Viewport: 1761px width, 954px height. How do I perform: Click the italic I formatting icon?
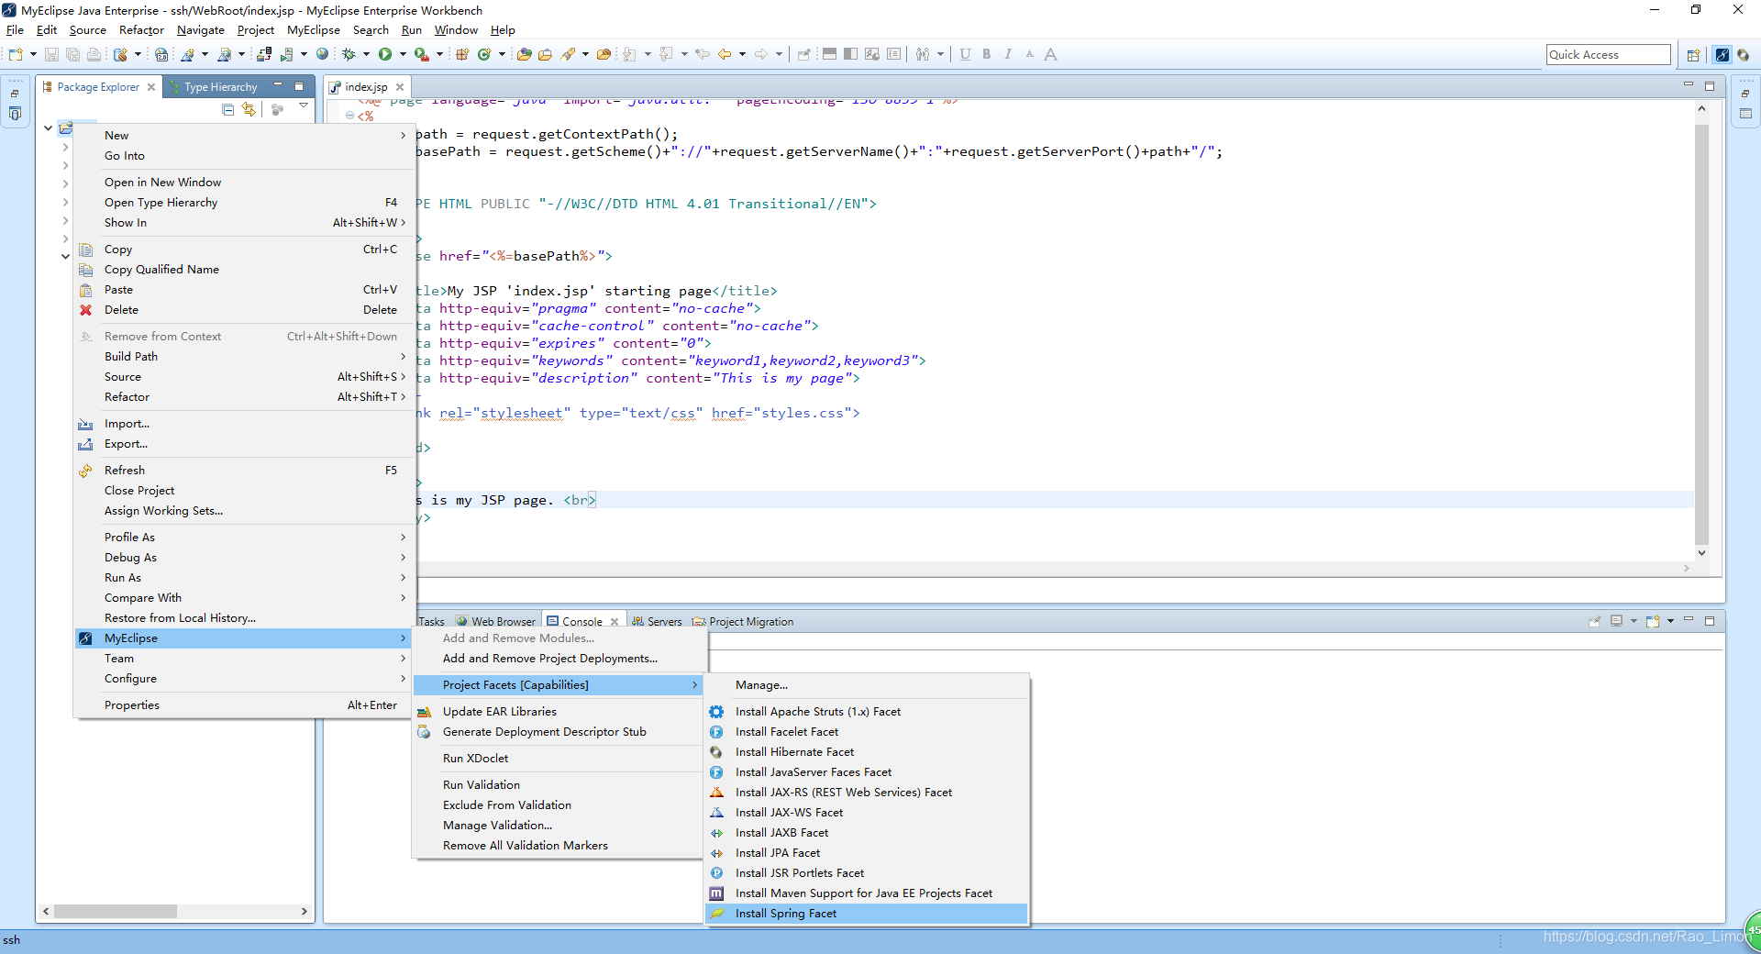(x=1008, y=54)
